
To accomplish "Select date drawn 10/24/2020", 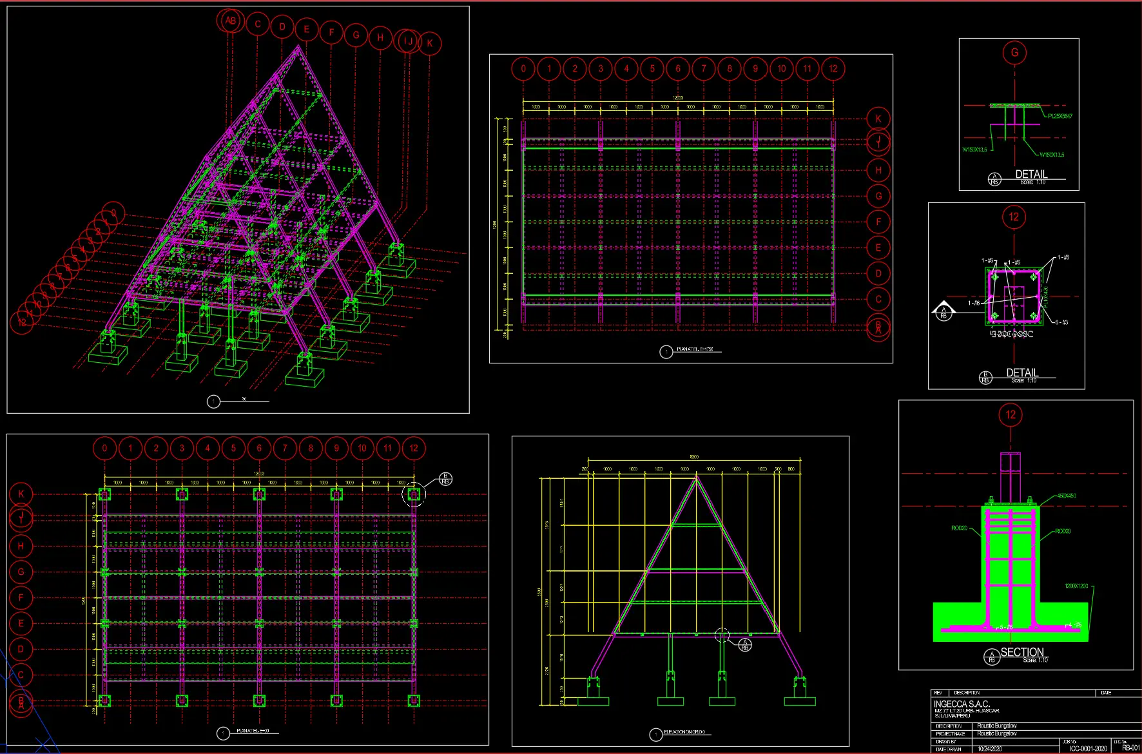I will [x=989, y=749].
